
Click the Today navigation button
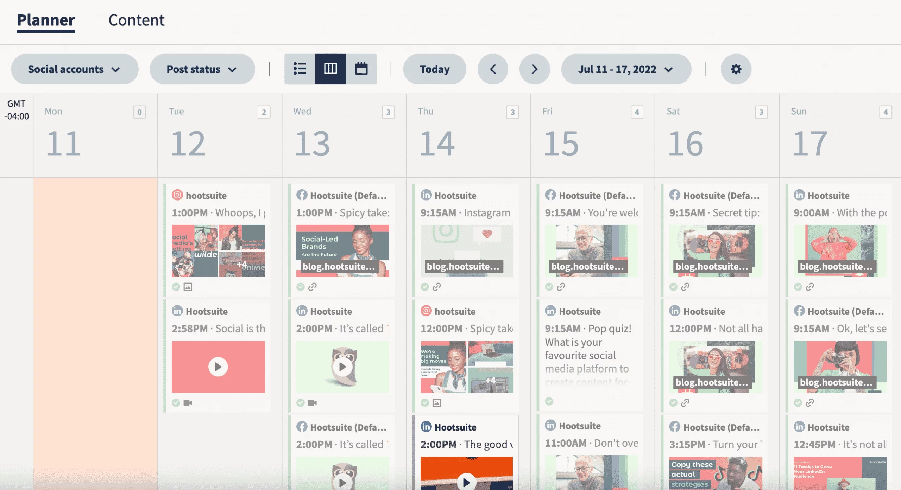pyautogui.click(x=435, y=68)
